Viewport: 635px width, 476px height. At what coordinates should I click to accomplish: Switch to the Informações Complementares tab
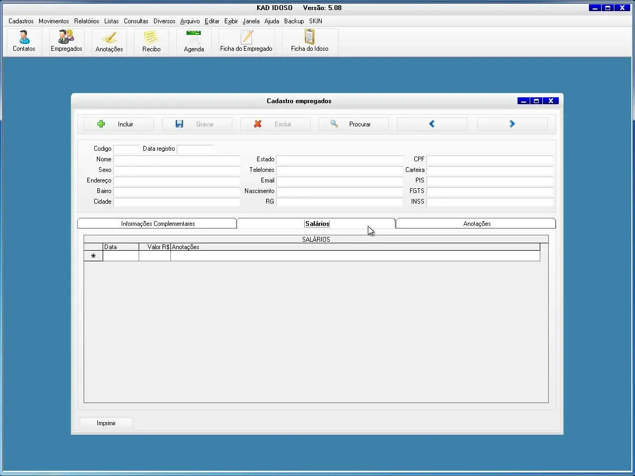158,224
